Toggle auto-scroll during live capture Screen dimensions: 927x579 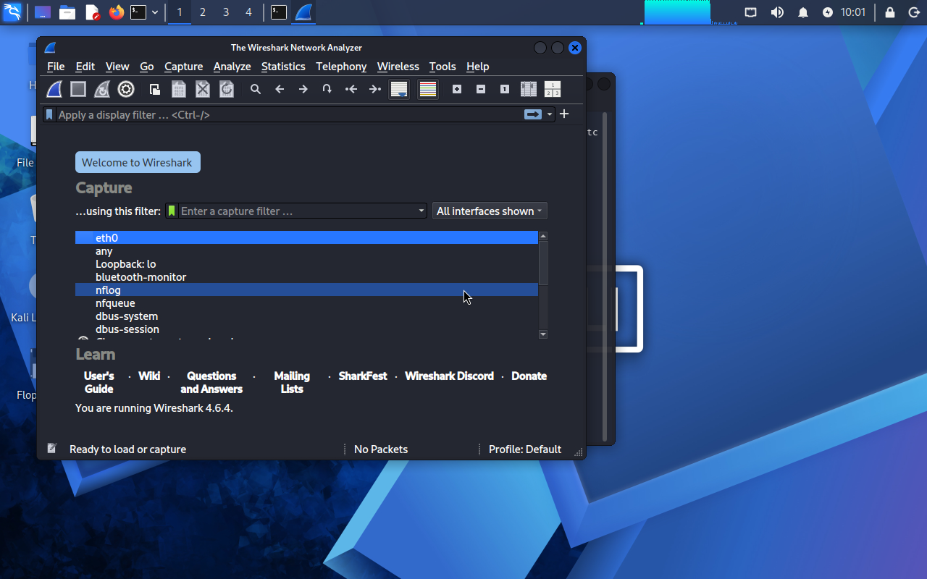(399, 89)
